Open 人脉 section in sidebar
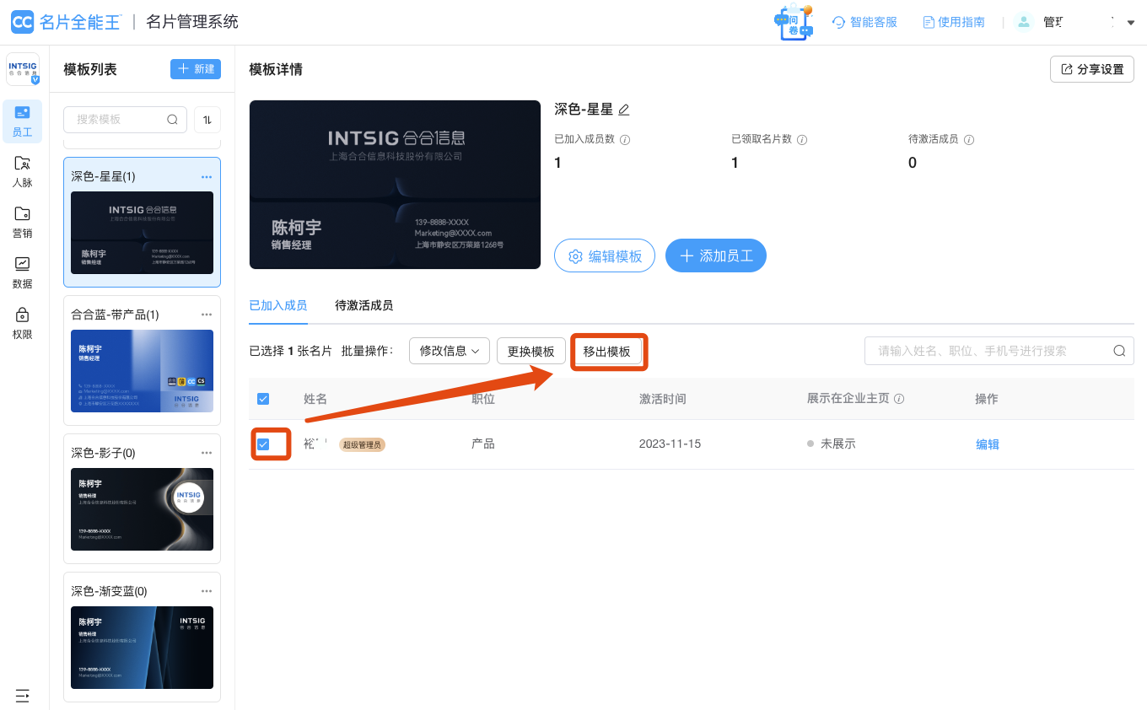Viewport: 1147px width, 710px height. coord(23,171)
